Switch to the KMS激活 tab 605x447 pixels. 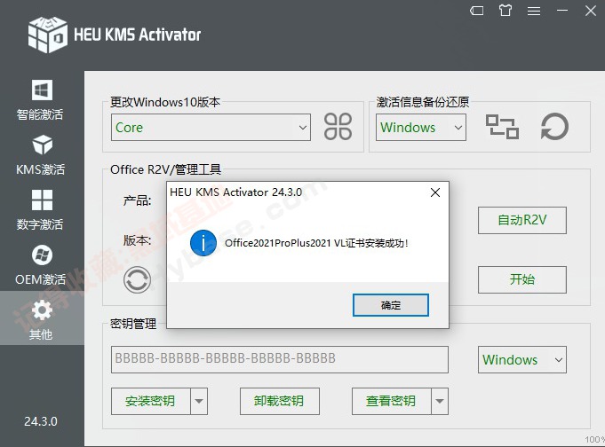coord(42,155)
